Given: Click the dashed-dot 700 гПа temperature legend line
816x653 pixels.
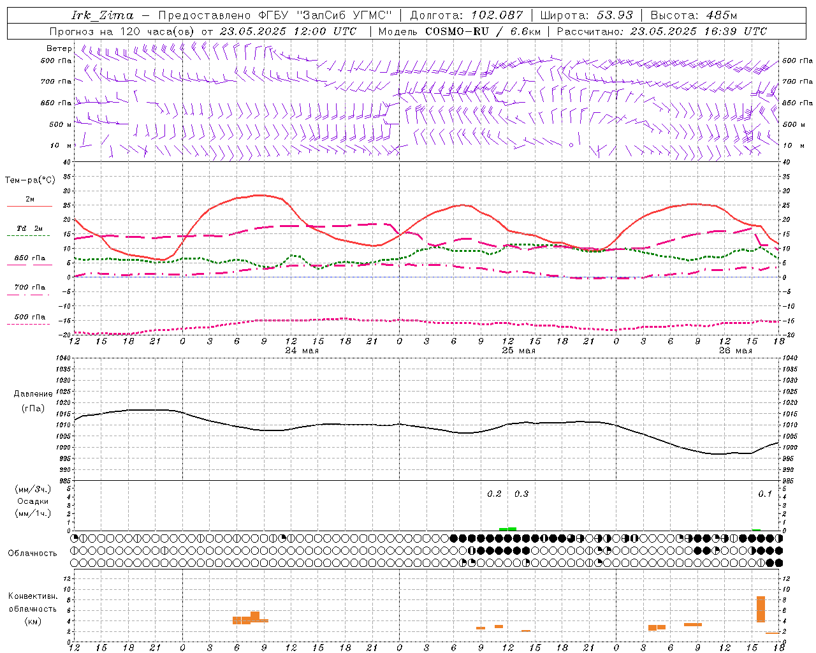Looking at the screenshot, I should (29, 295).
